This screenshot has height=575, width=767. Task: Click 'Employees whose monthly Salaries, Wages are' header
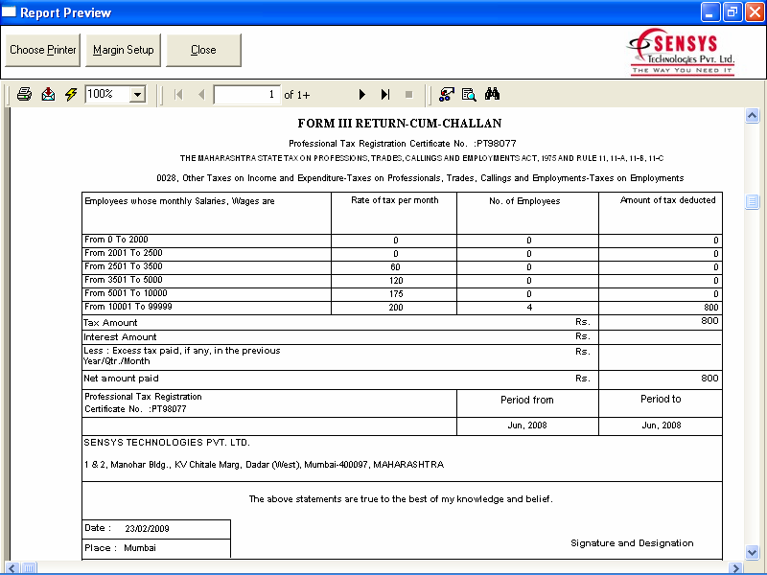pyautogui.click(x=179, y=201)
